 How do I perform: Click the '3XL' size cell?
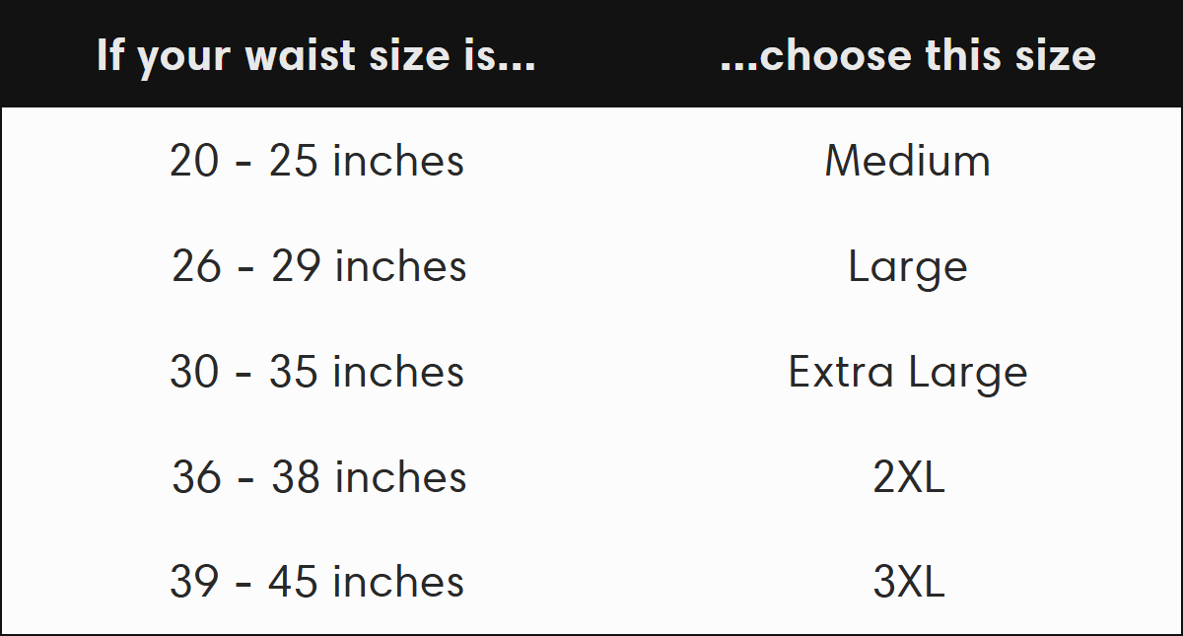(x=908, y=582)
